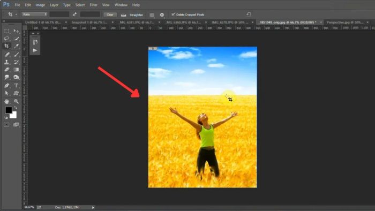Reset to default foreground and background colors
This screenshot has height=211, width=375.
point(6,117)
